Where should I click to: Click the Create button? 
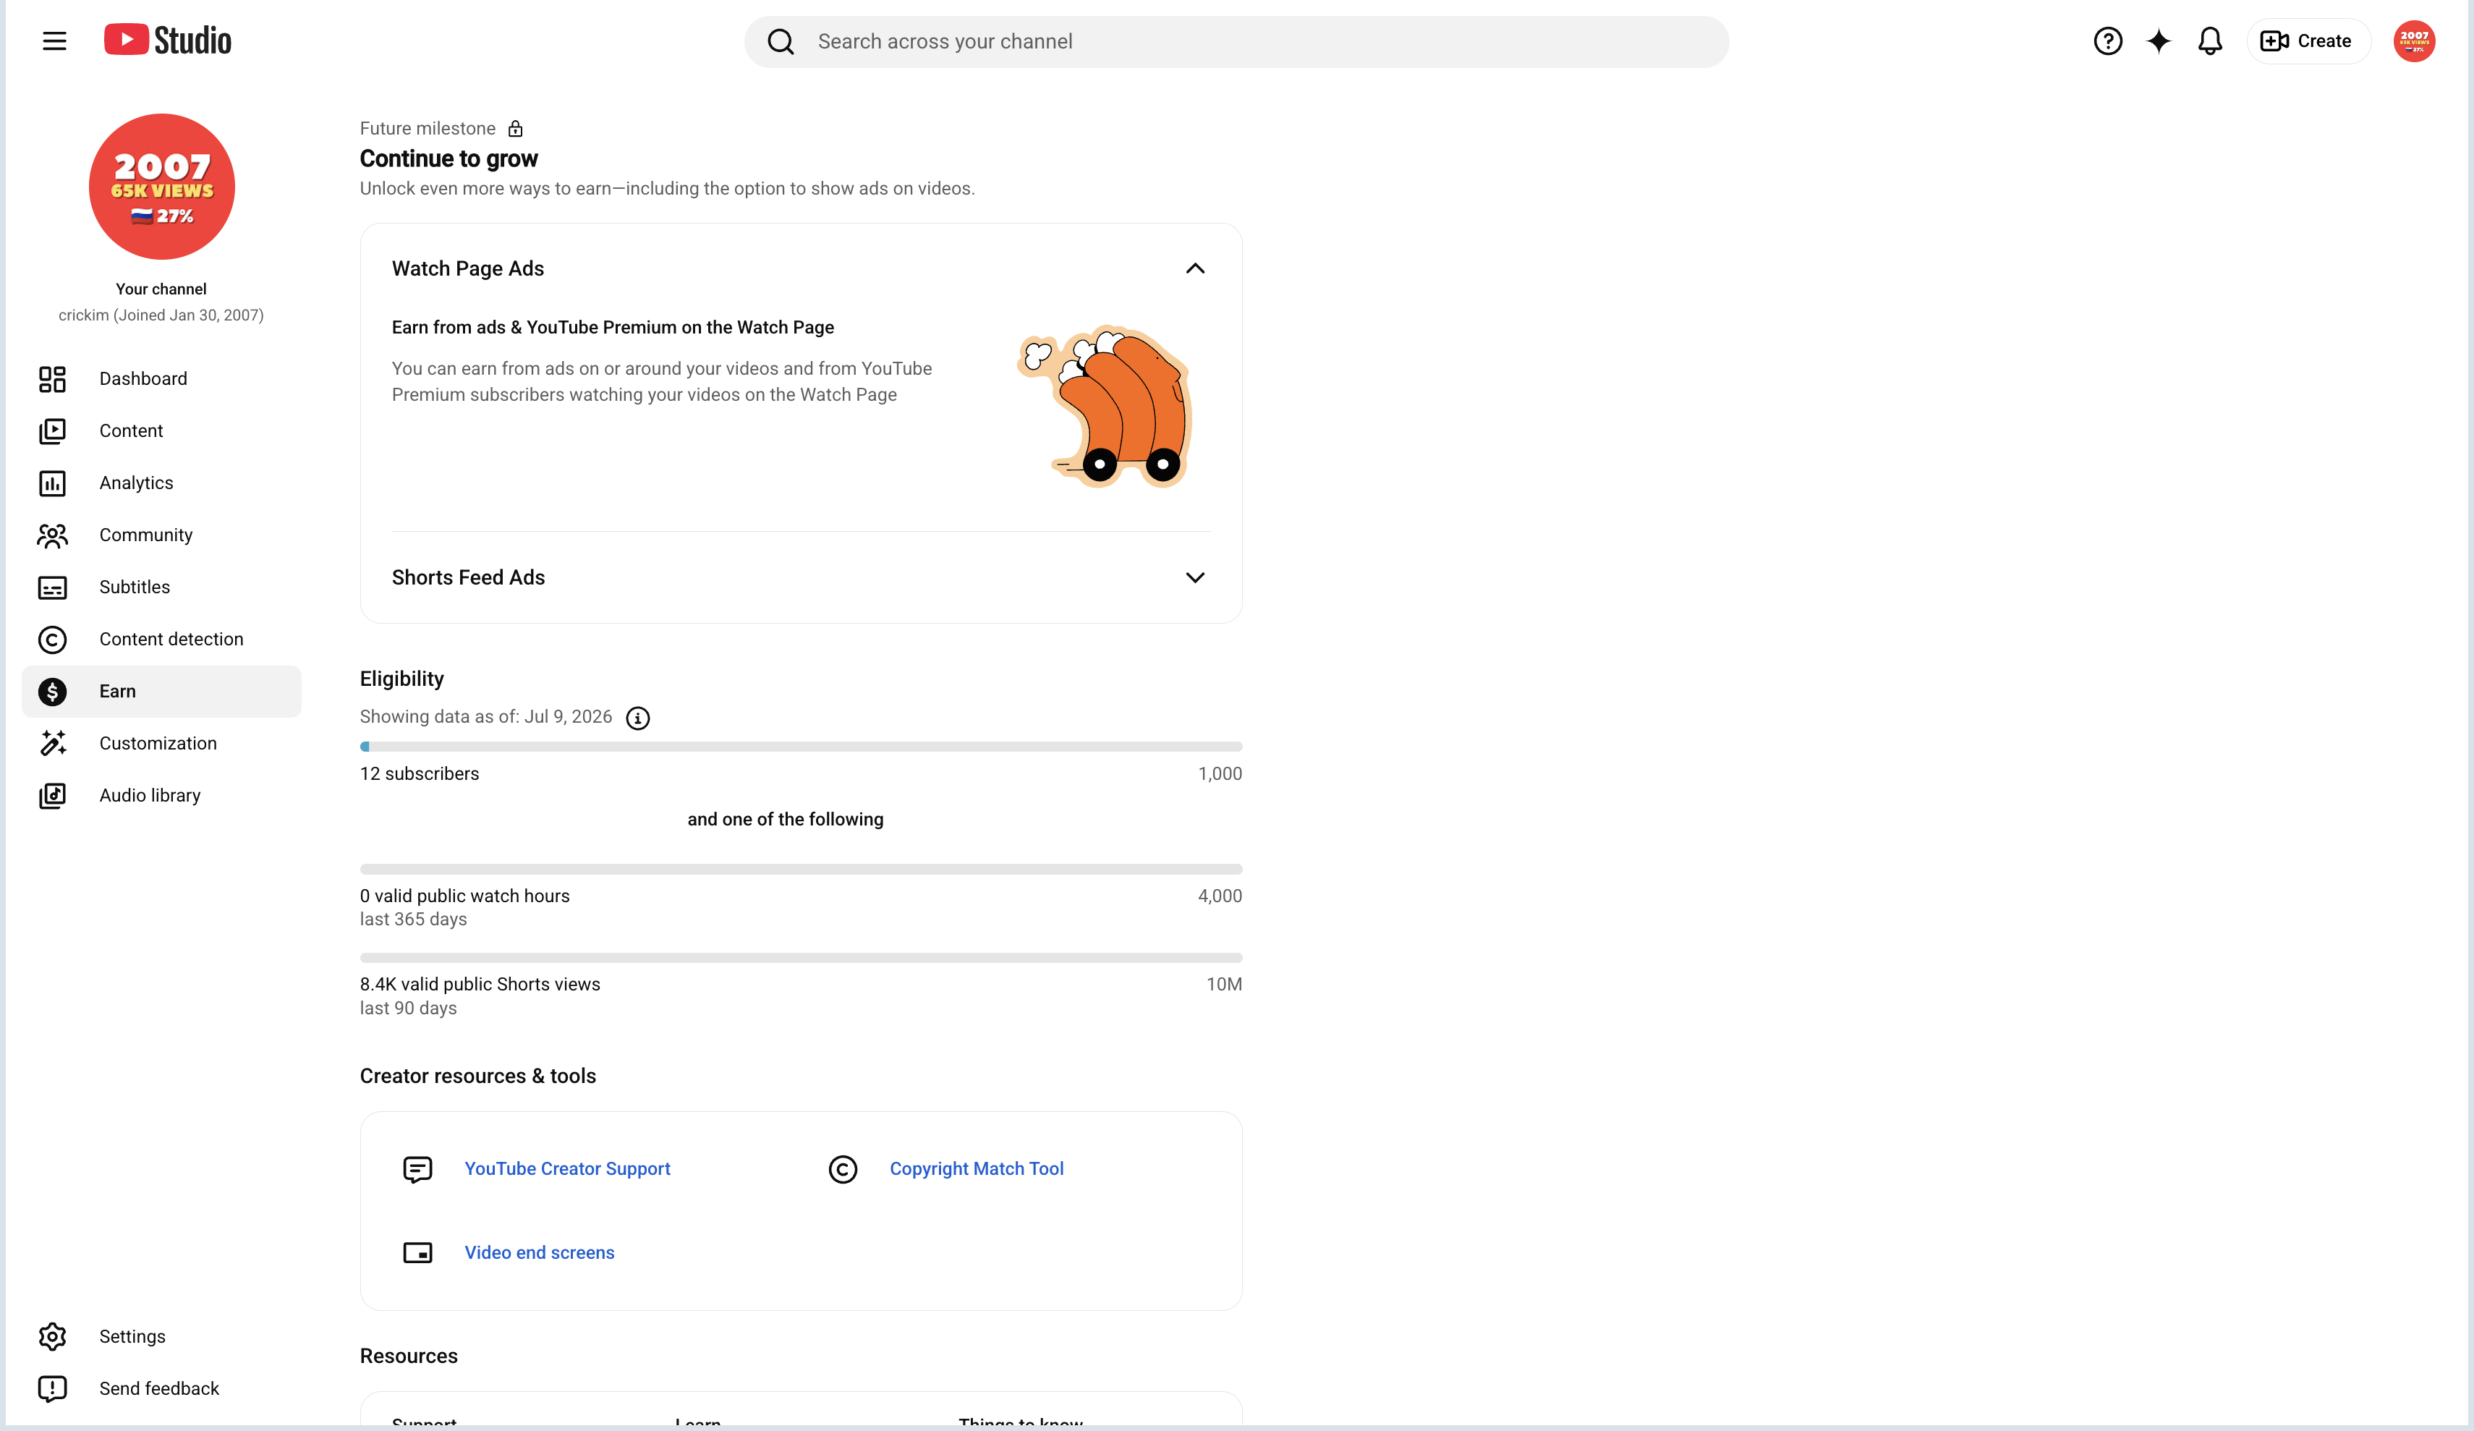2307,41
